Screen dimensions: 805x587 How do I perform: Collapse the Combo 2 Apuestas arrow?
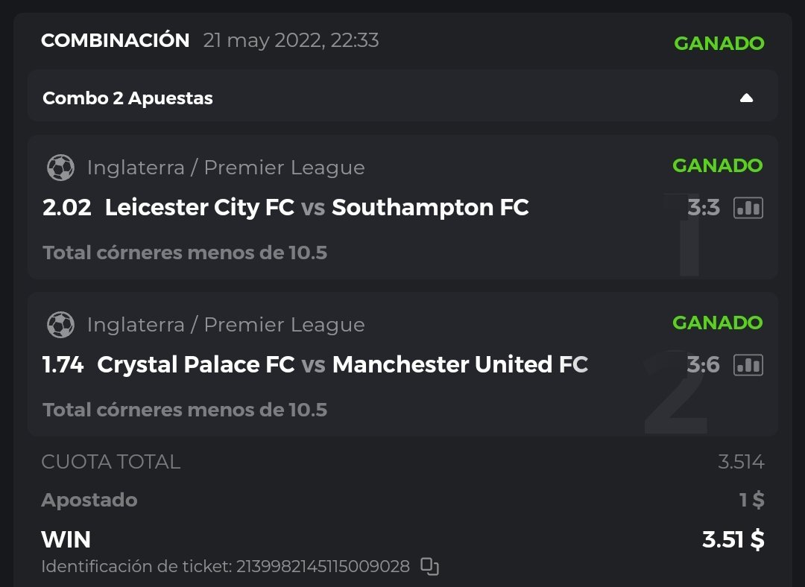(746, 98)
